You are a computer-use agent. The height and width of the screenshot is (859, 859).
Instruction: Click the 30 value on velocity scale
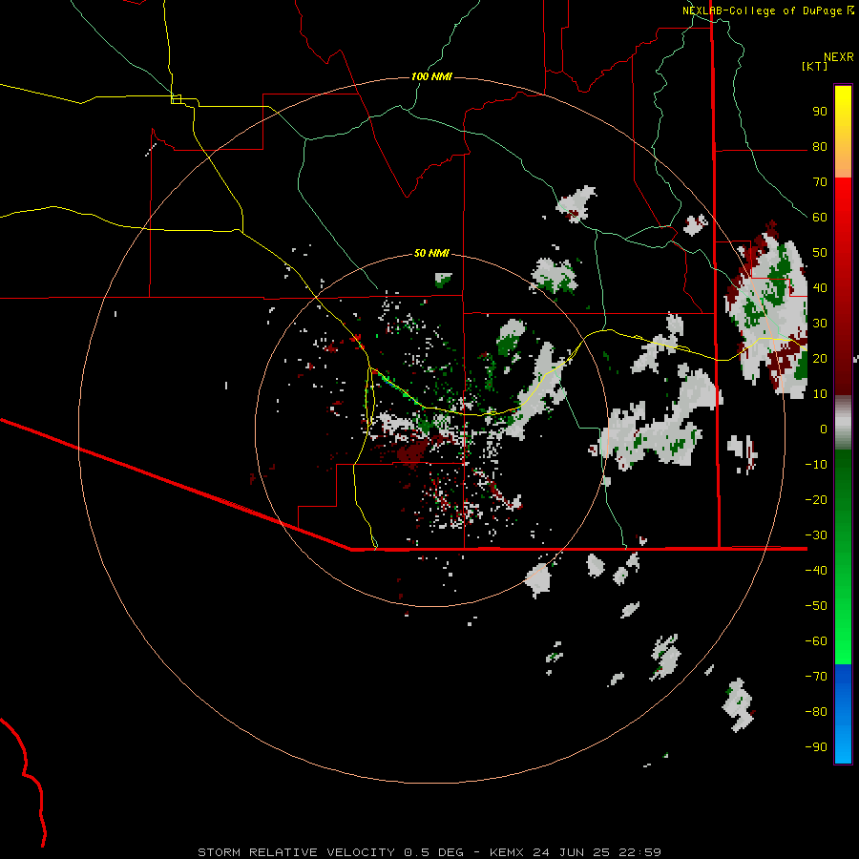coord(820,324)
